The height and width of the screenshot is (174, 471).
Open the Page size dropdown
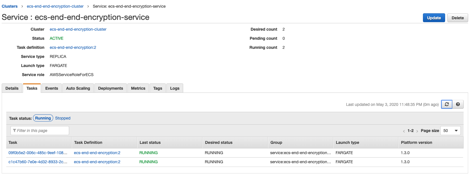click(450, 131)
